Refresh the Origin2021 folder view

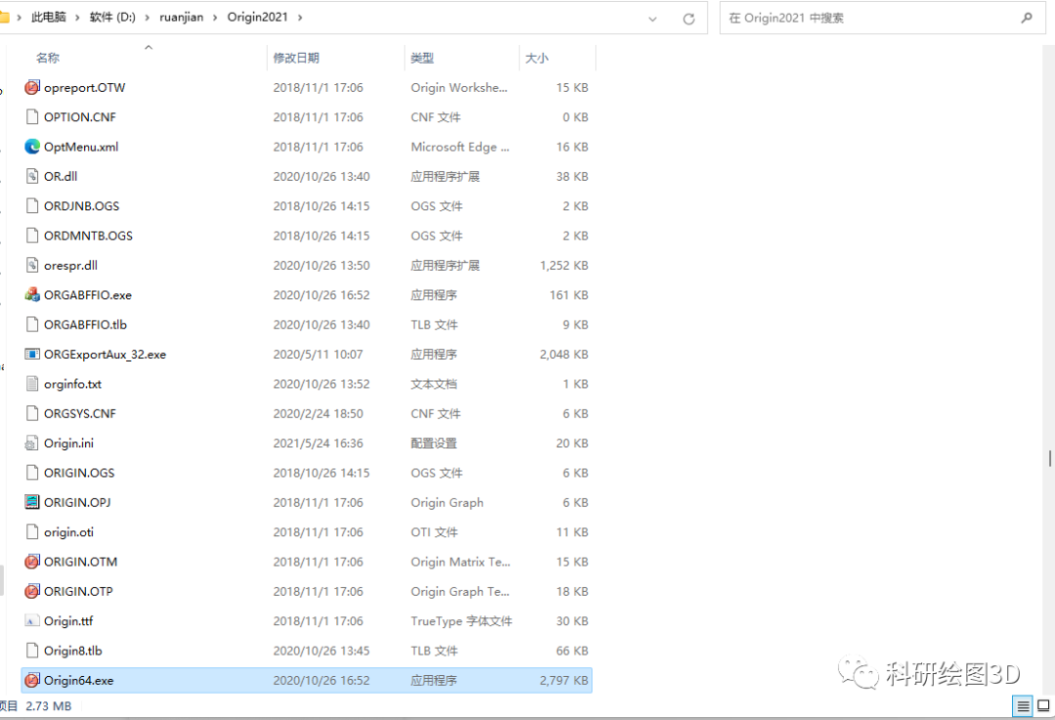coord(689,19)
